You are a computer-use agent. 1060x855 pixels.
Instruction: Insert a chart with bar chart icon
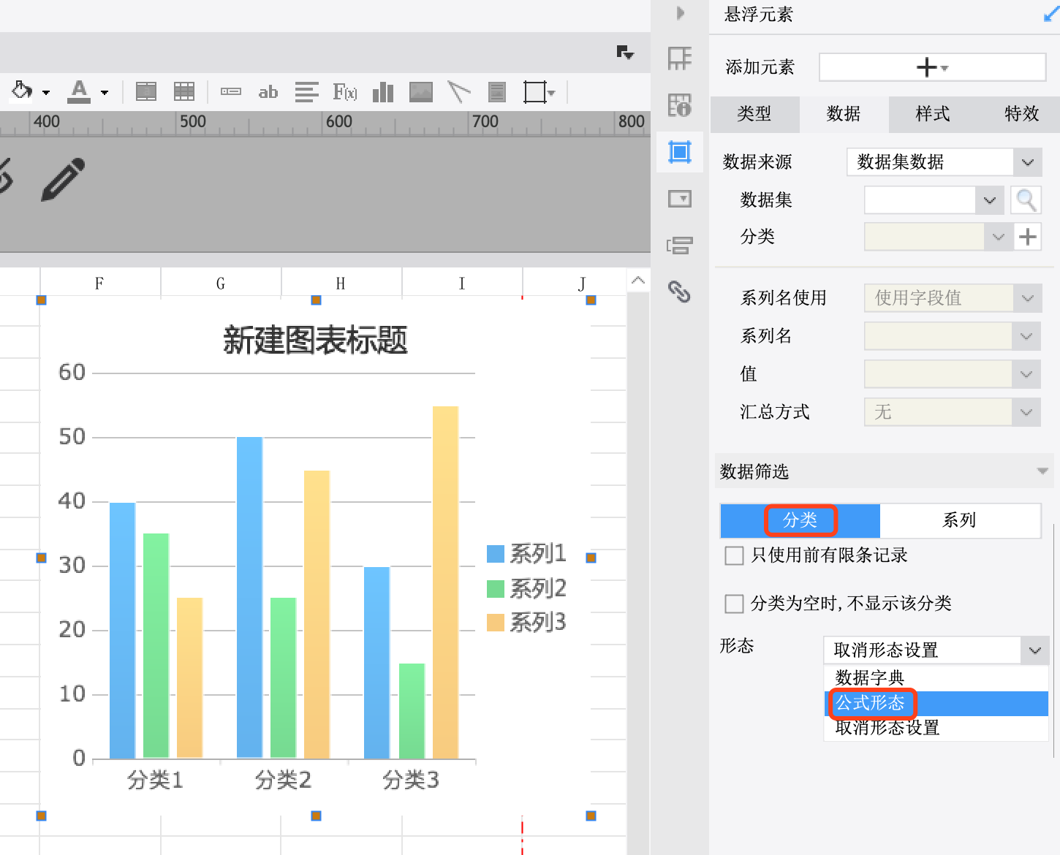click(383, 91)
